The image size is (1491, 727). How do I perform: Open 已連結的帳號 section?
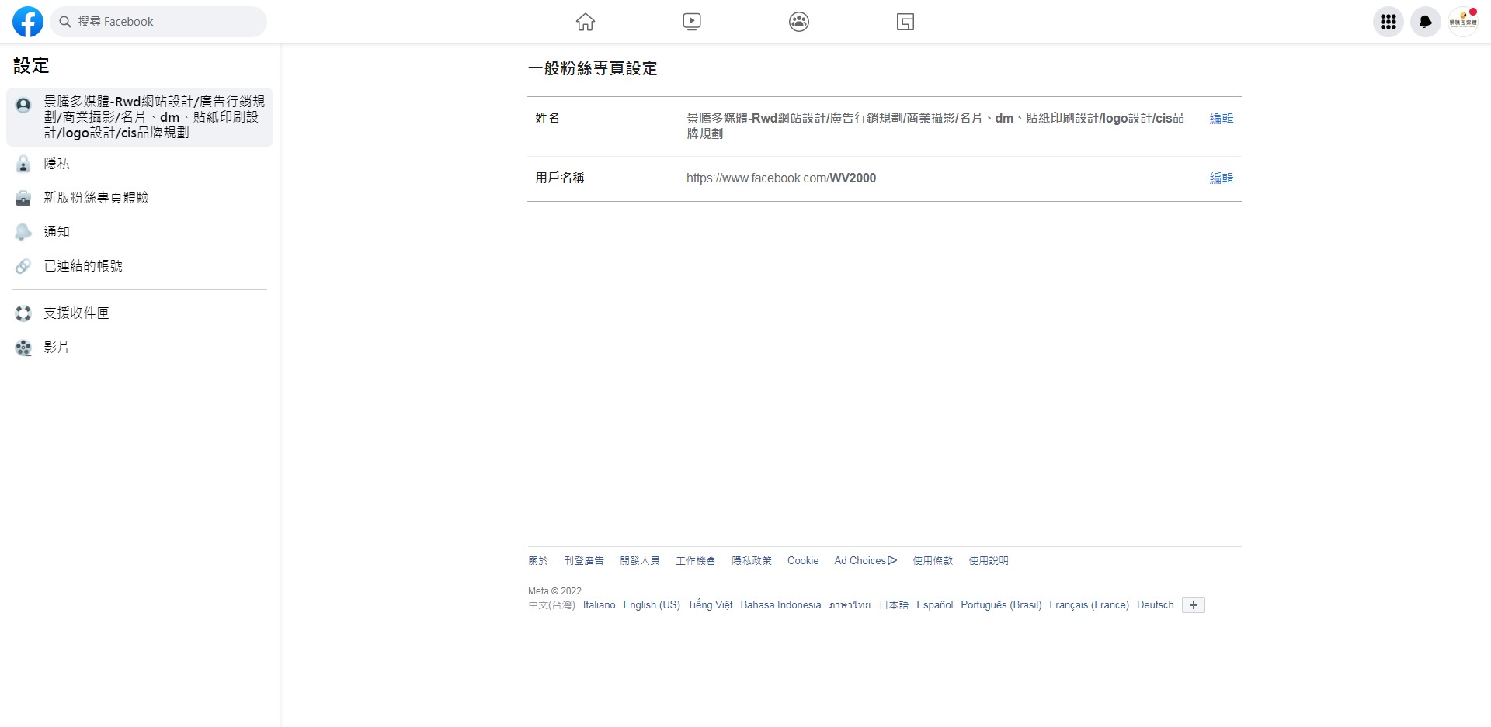click(x=140, y=266)
